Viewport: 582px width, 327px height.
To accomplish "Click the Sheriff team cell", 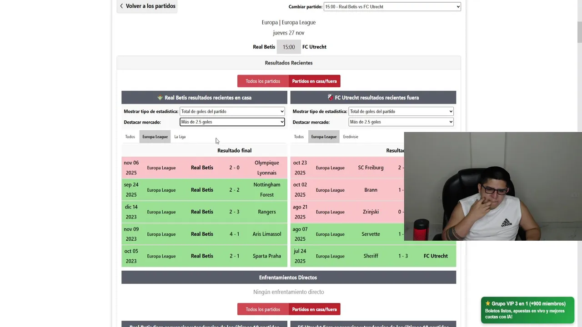I will pyautogui.click(x=371, y=256).
